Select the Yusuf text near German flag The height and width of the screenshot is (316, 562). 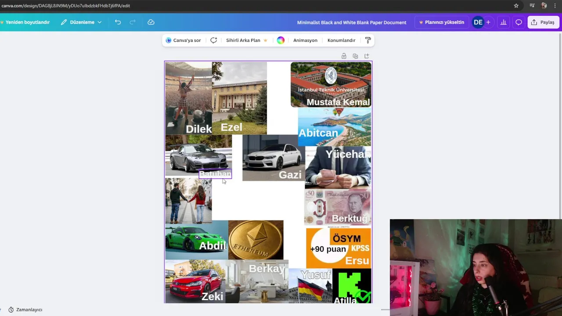(x=316, y=275)
